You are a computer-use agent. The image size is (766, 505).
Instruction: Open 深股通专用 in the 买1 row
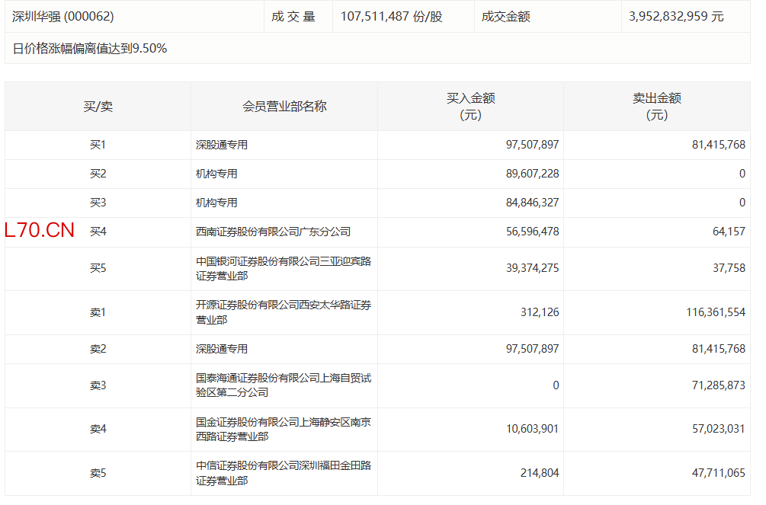tap(222, 145)
